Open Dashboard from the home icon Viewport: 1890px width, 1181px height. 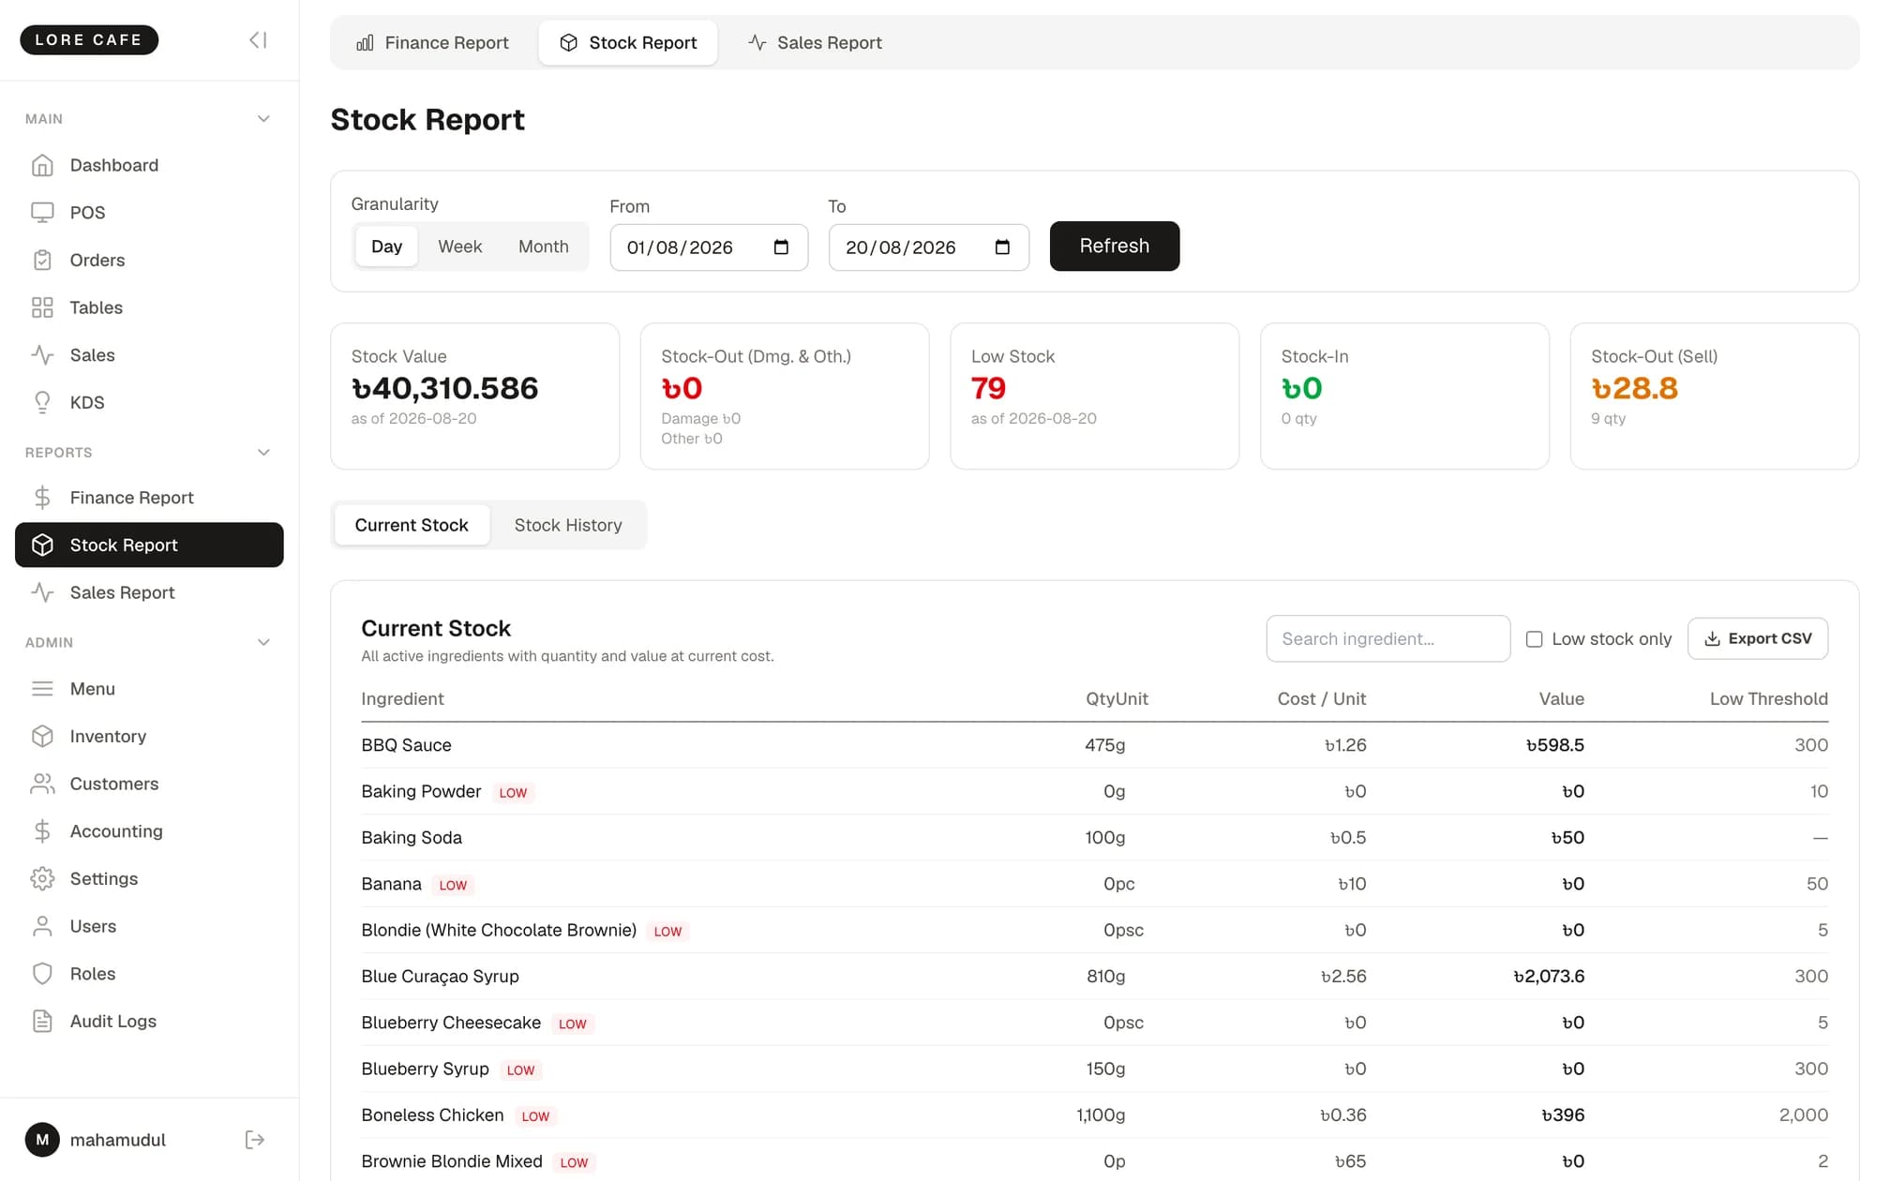pos(42,166)
